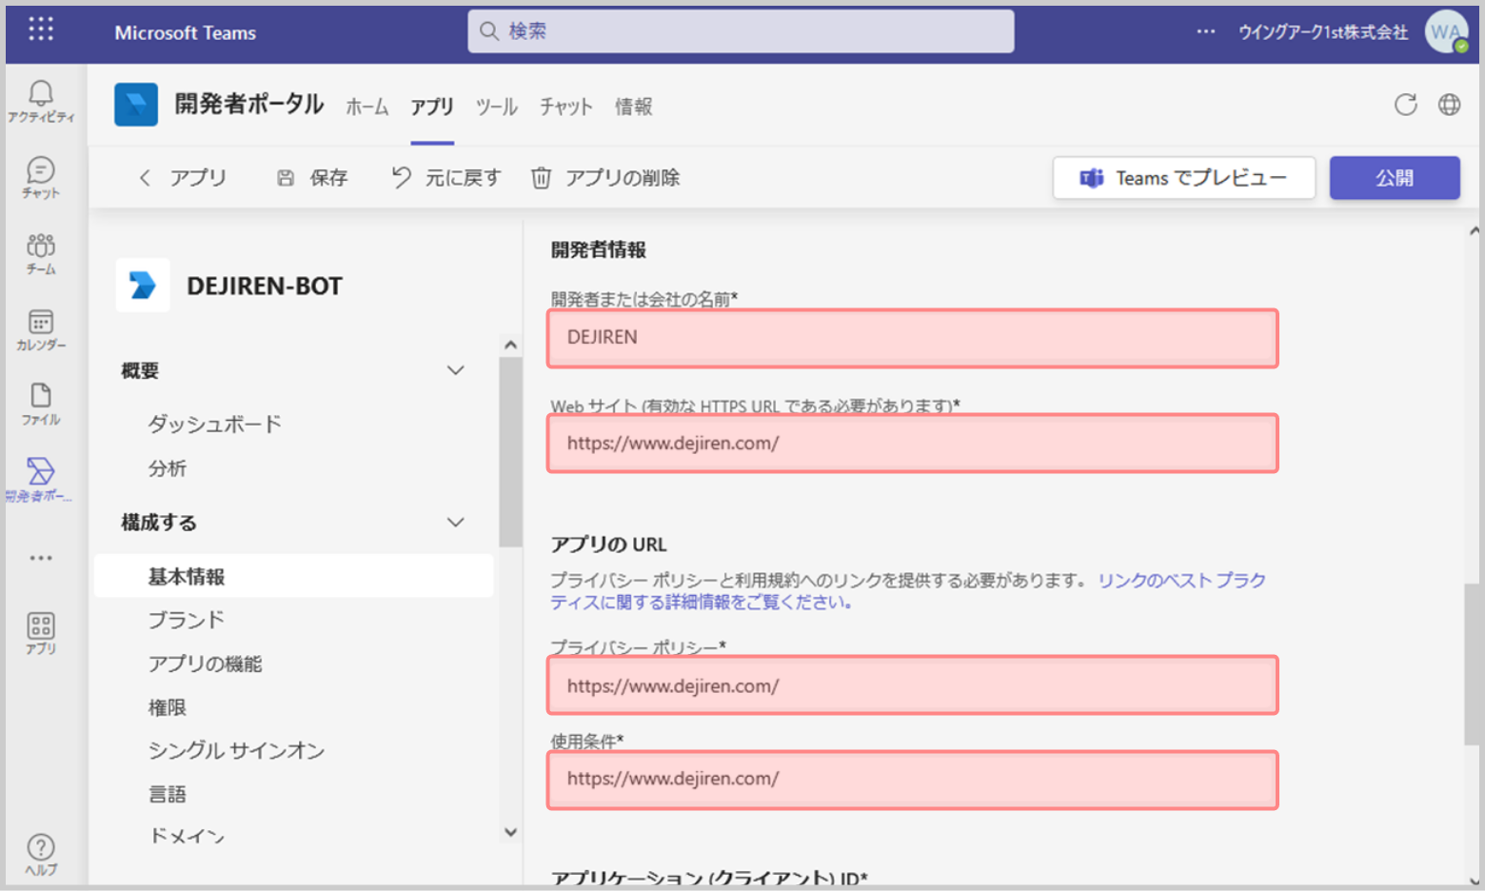Open the リンクのベスト プラクティス link
This screenshot has width=1485, height=891.
pyautogui.click(x=1180, y=581)
